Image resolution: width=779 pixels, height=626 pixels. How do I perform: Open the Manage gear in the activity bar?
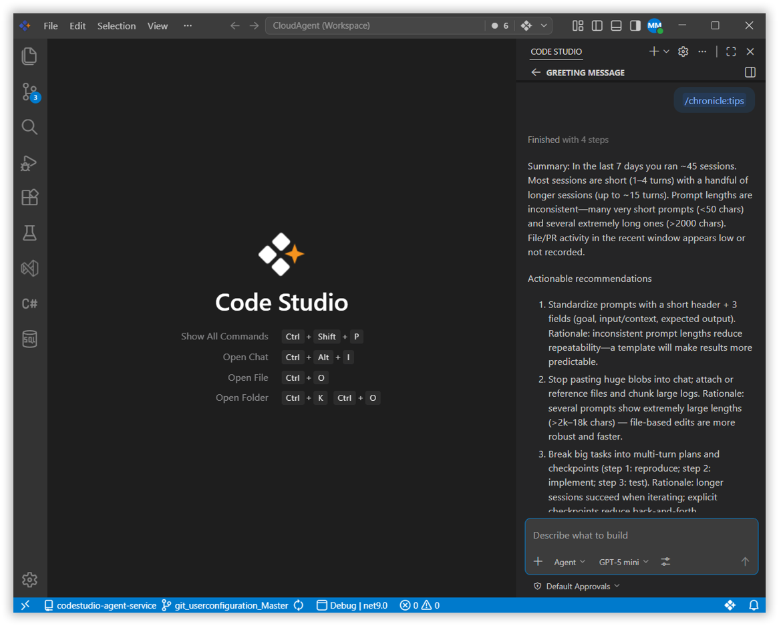(29, 579)
